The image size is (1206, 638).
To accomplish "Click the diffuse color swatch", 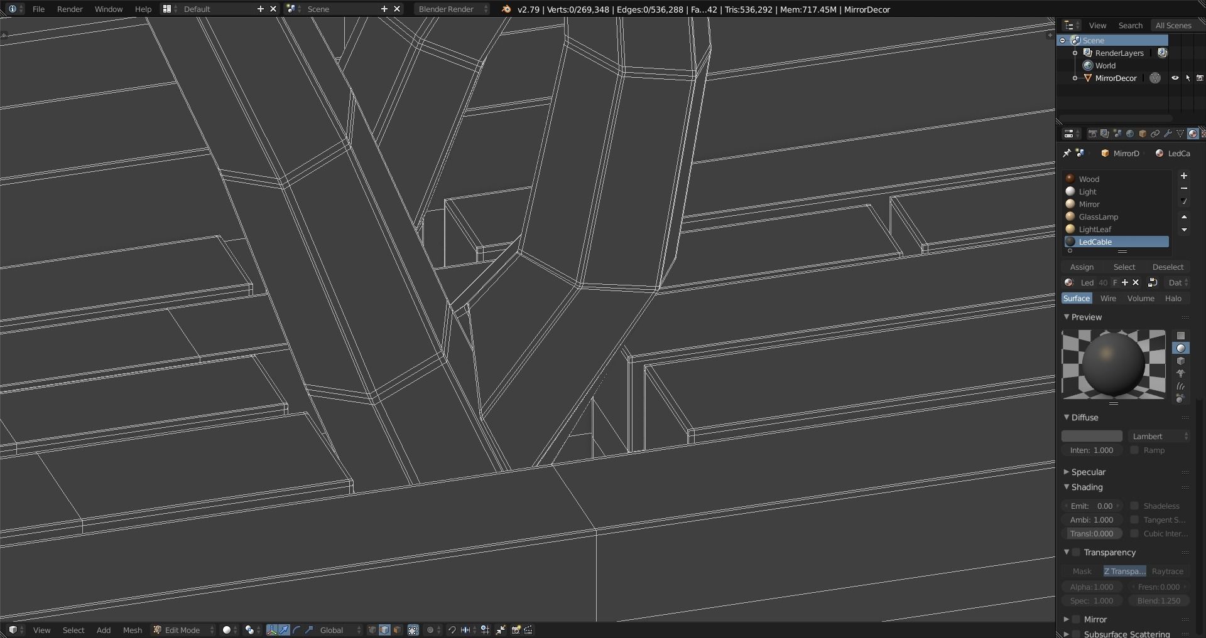I will click(x=1092, y=436).
